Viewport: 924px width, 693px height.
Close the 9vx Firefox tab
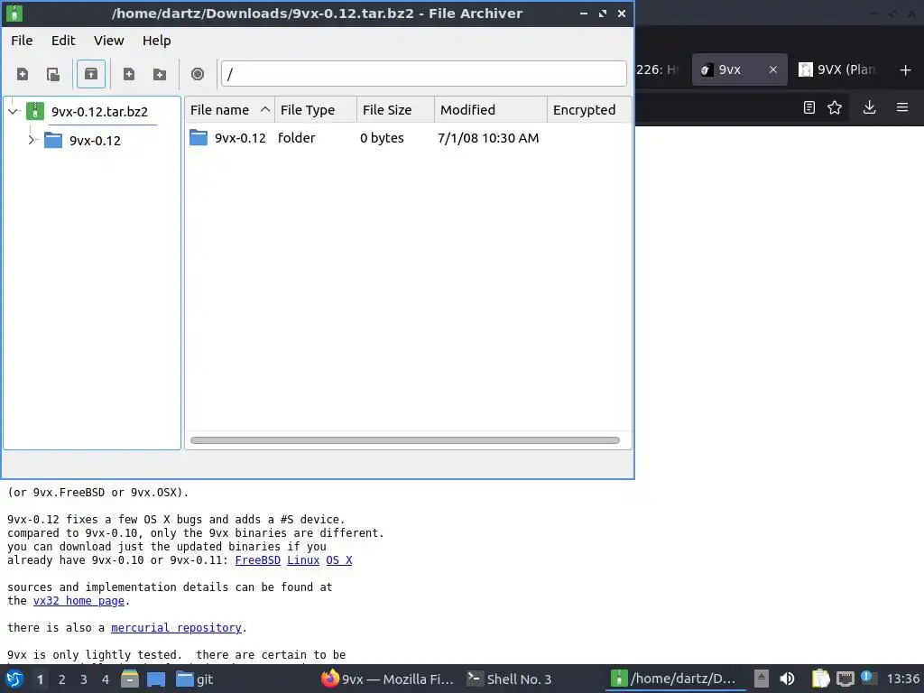pyautogui.click(x=773, y=69)
